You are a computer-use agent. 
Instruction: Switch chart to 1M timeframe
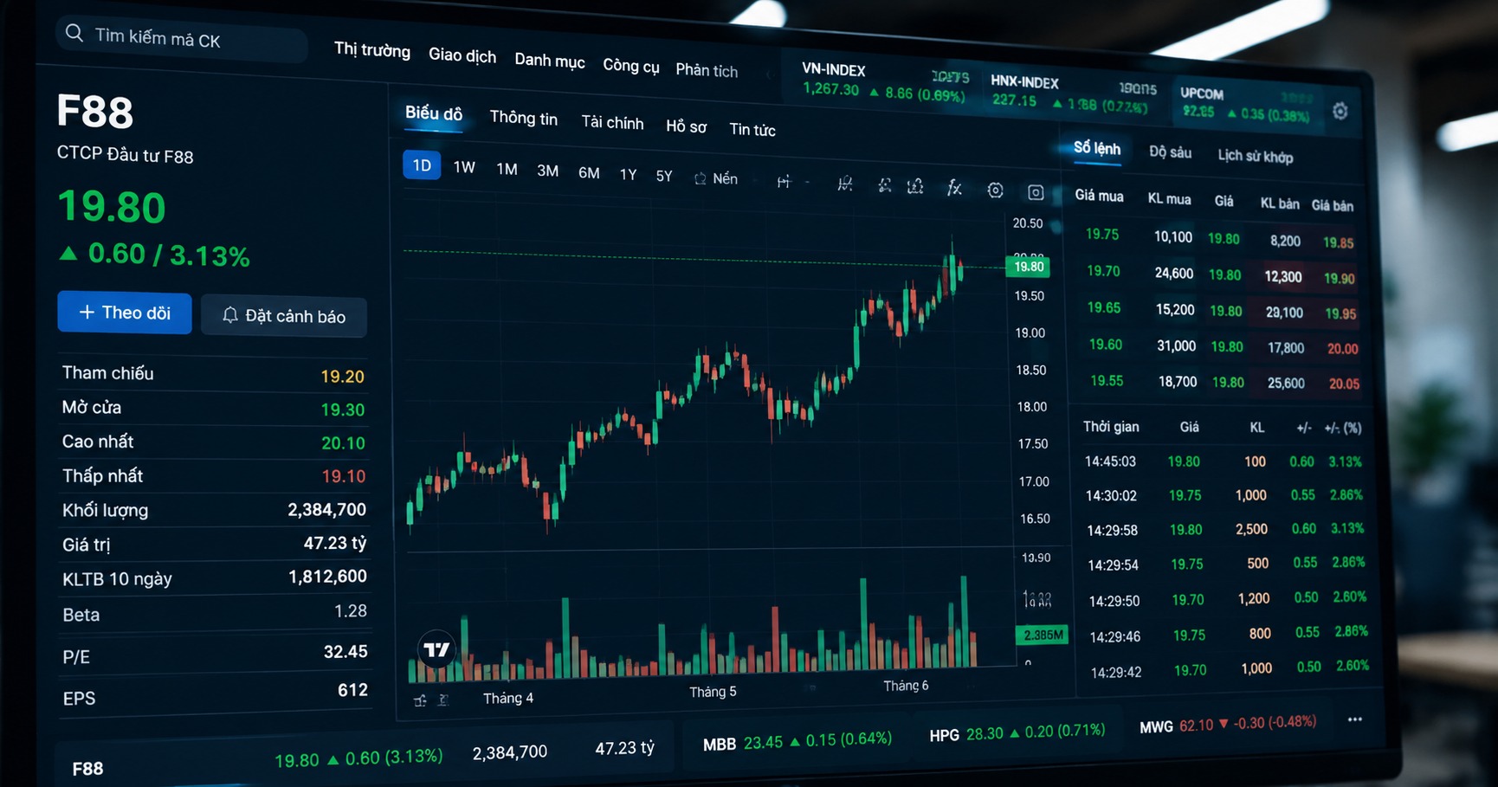tap(507, 169)
